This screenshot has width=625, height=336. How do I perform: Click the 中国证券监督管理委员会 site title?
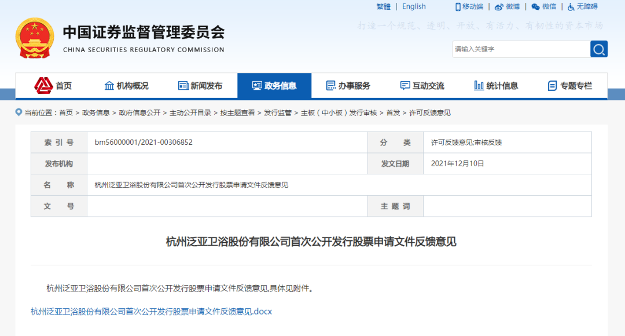click(x=144, y=32)
